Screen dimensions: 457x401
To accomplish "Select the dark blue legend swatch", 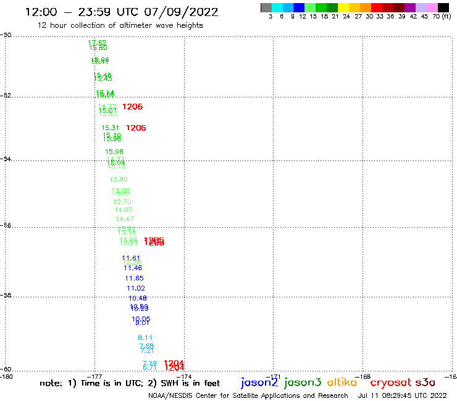I will pos(299,7).
